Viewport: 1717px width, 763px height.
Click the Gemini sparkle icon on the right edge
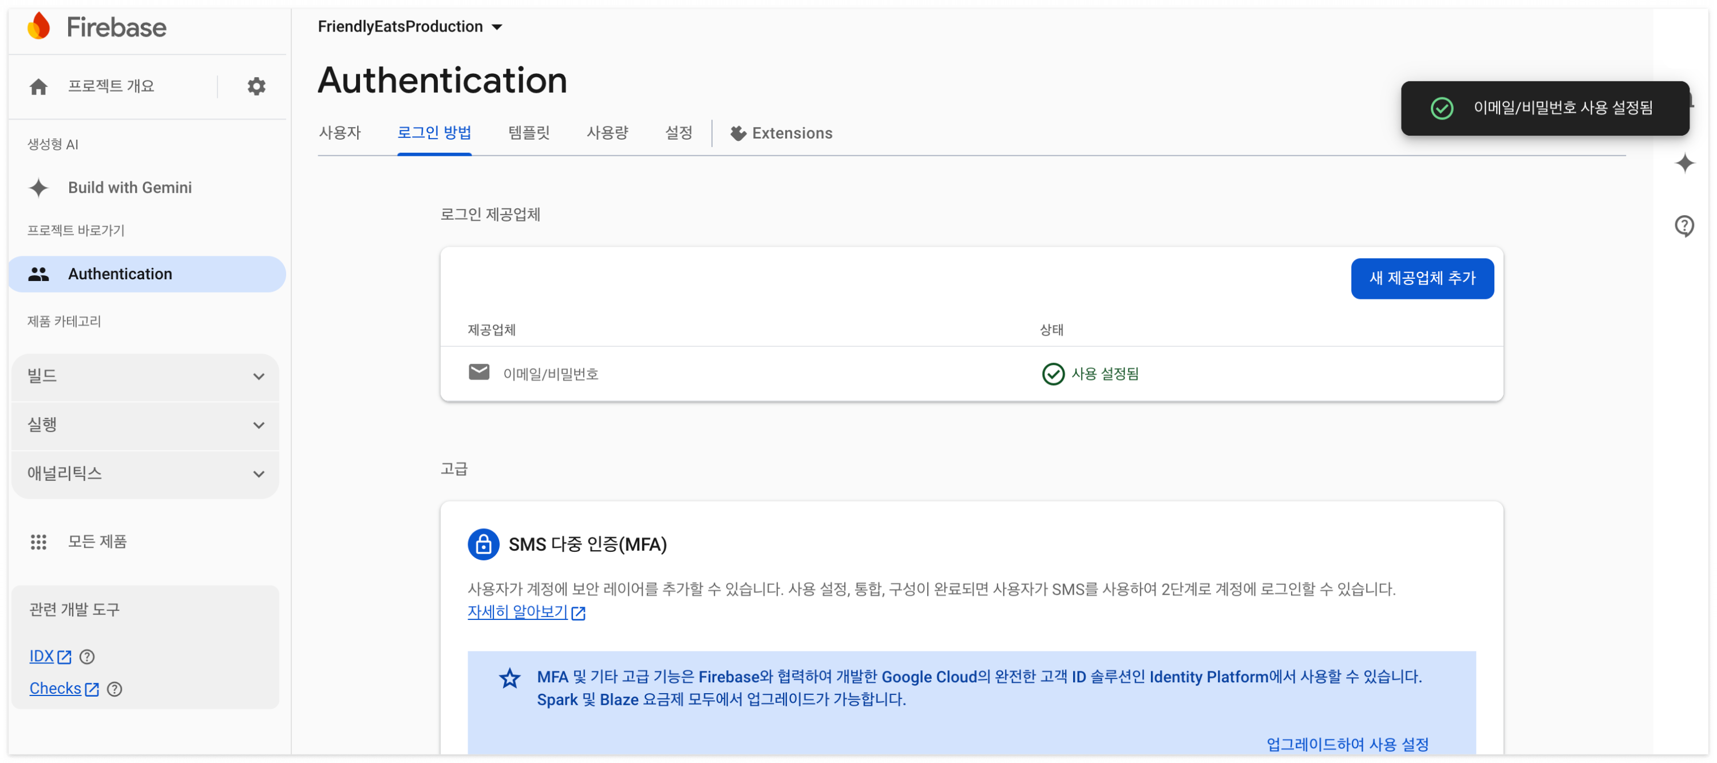1684,163
